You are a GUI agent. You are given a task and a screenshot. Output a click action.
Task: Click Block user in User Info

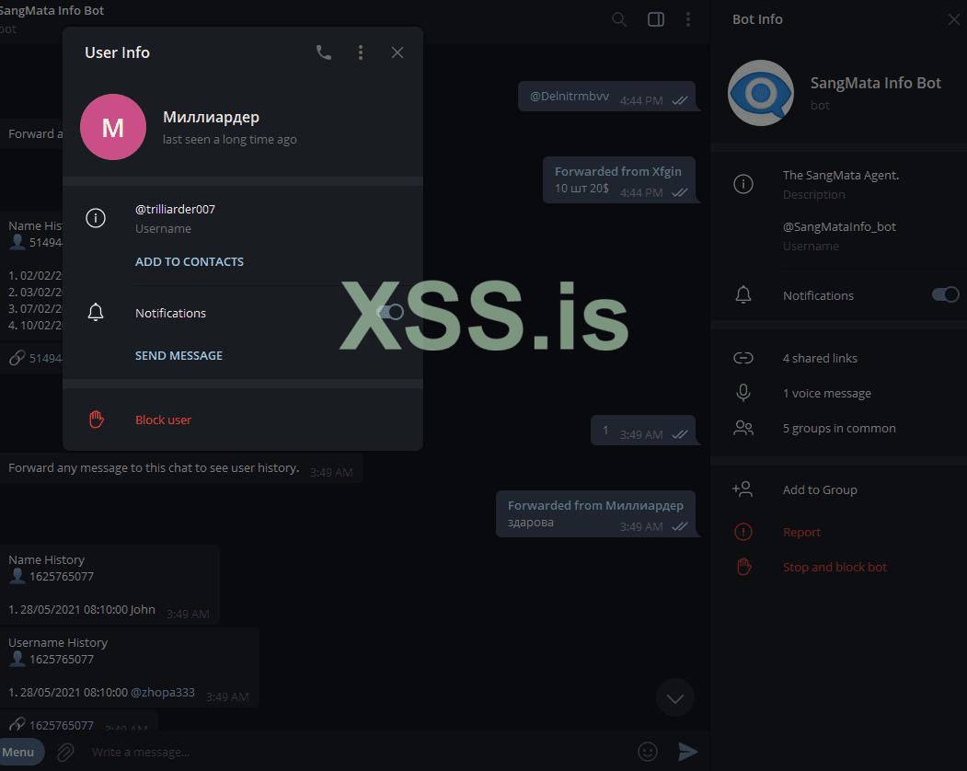point(163,420)
